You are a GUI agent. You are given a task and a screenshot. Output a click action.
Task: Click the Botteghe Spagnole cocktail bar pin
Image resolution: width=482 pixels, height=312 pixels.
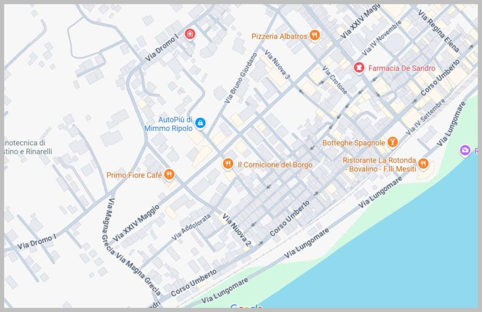point(392,142)
